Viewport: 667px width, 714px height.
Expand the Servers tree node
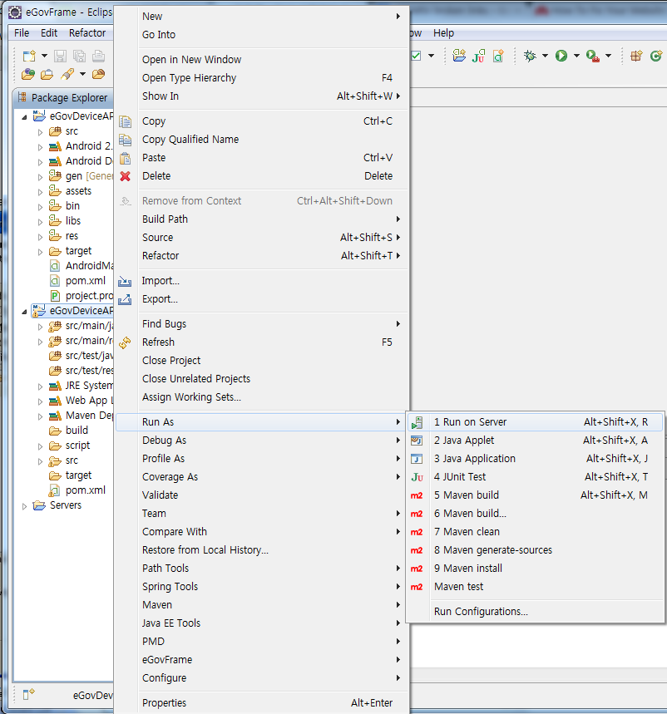pyautogui.click(x=24, y=505)
